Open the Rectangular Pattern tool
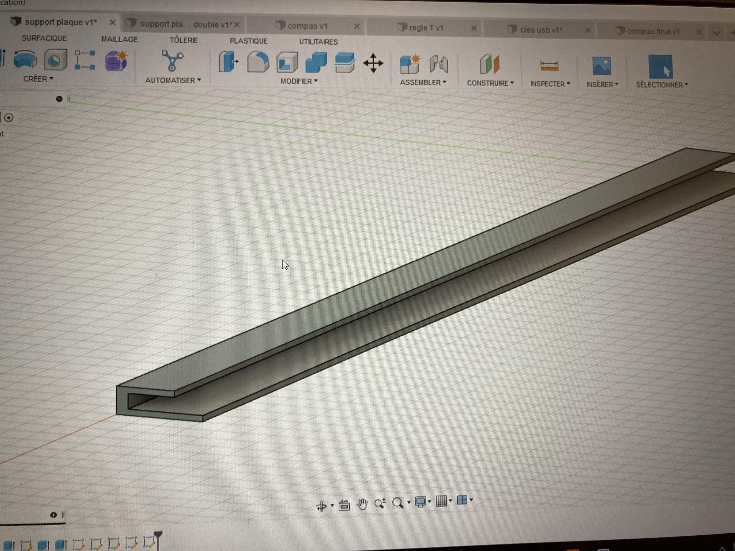Viewport: 735px width, 551px height. 85,60
